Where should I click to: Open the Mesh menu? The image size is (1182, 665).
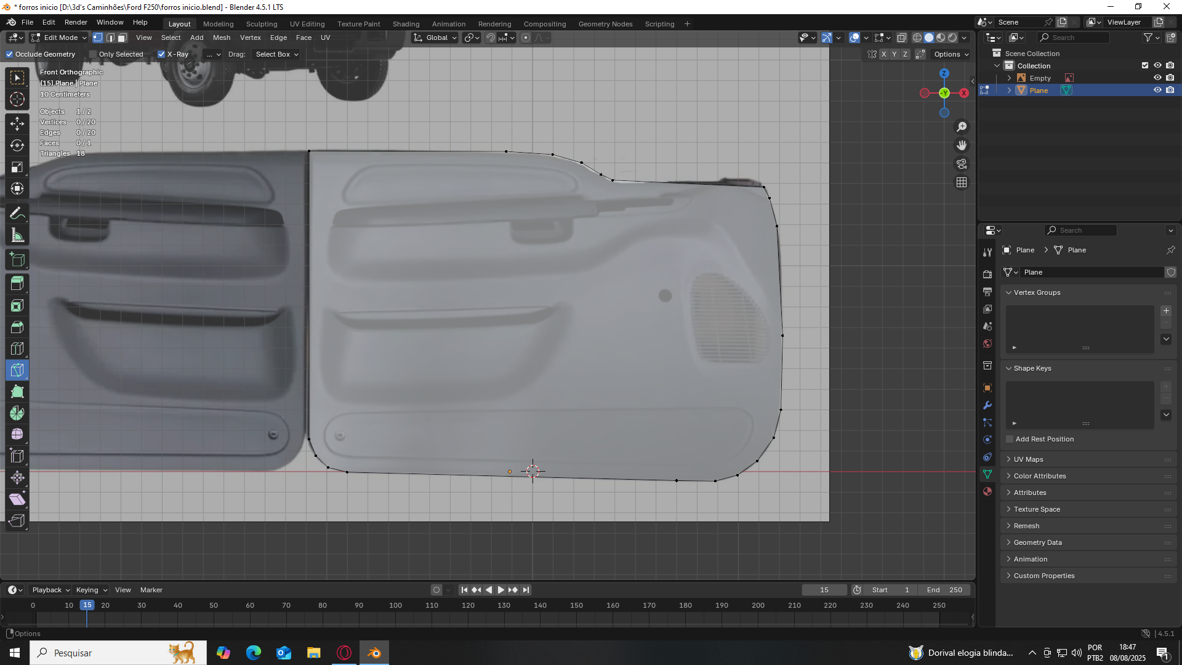(221, 38)
